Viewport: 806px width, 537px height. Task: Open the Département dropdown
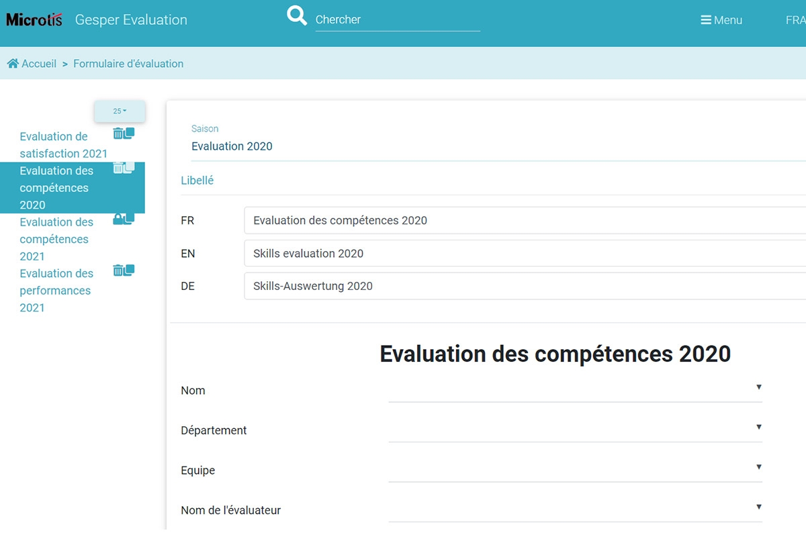pyautogui.click(x=758, y=427)
